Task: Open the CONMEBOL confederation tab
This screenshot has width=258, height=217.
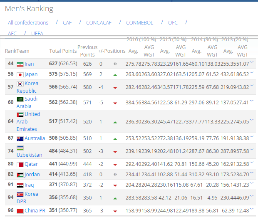Action: (x=139, y=23)
